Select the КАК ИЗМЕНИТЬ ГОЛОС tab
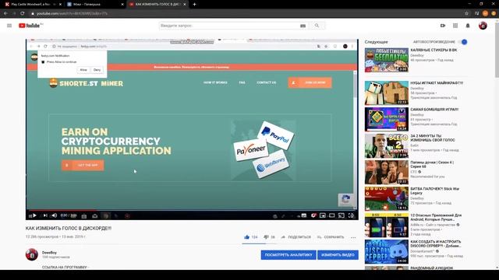Viewport: 499px width, 280px height. point(156,4)
